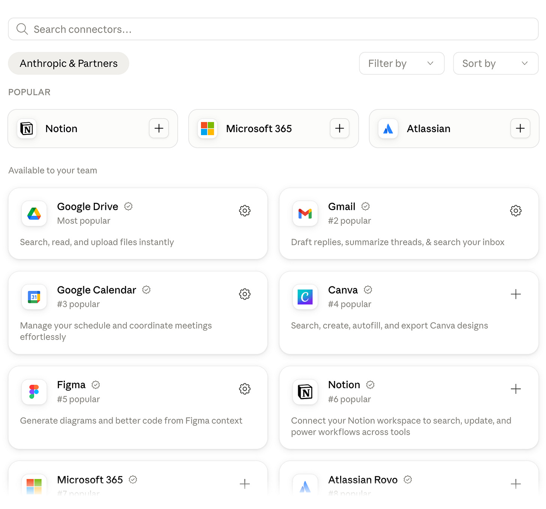Viewport: 546px width, 509px height.
Task: Add Notion from the Popular row
Action: tap(159, 128)
